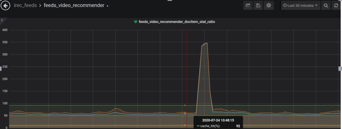Click the 2020-07-24 10:48:15 tooltip timestamp
This screenshot has width=342, height=129.
tap(218, 120)
